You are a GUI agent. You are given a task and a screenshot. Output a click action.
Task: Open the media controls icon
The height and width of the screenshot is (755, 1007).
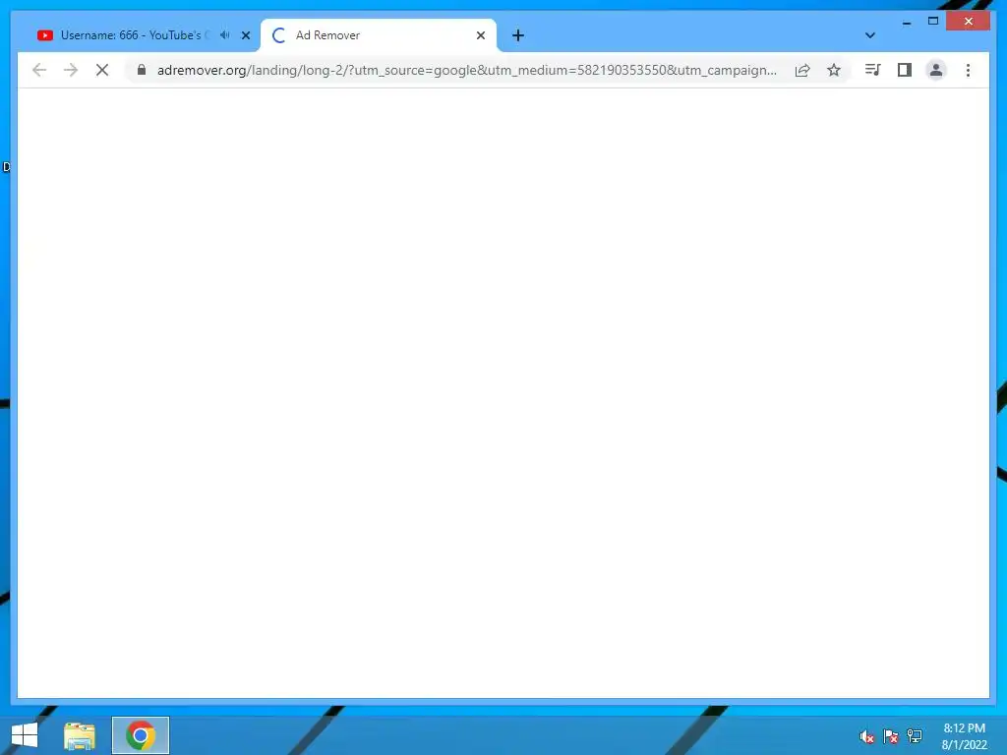pos(872,70)
